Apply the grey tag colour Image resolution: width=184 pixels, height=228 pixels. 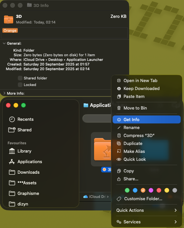[175, 190]
